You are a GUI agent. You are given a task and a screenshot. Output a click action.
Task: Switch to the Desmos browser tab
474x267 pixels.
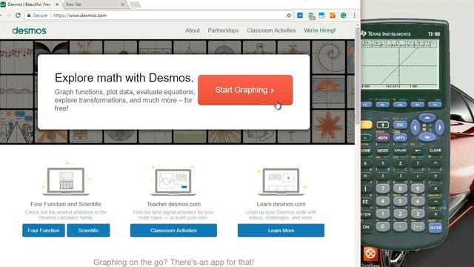(x=30, y=4)
